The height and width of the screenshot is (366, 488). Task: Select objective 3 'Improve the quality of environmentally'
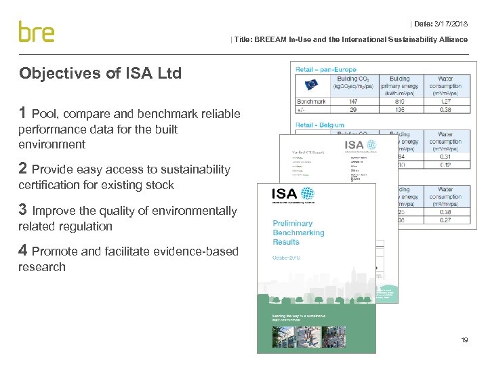(x=127, y=218)
